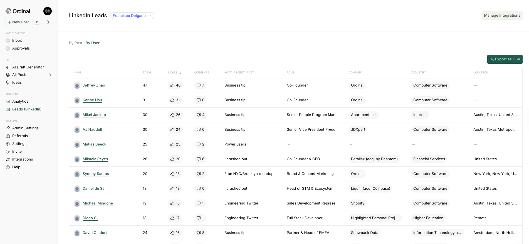
Task: Click Mikel Jacinto's avatar icon
Action: 77,115
